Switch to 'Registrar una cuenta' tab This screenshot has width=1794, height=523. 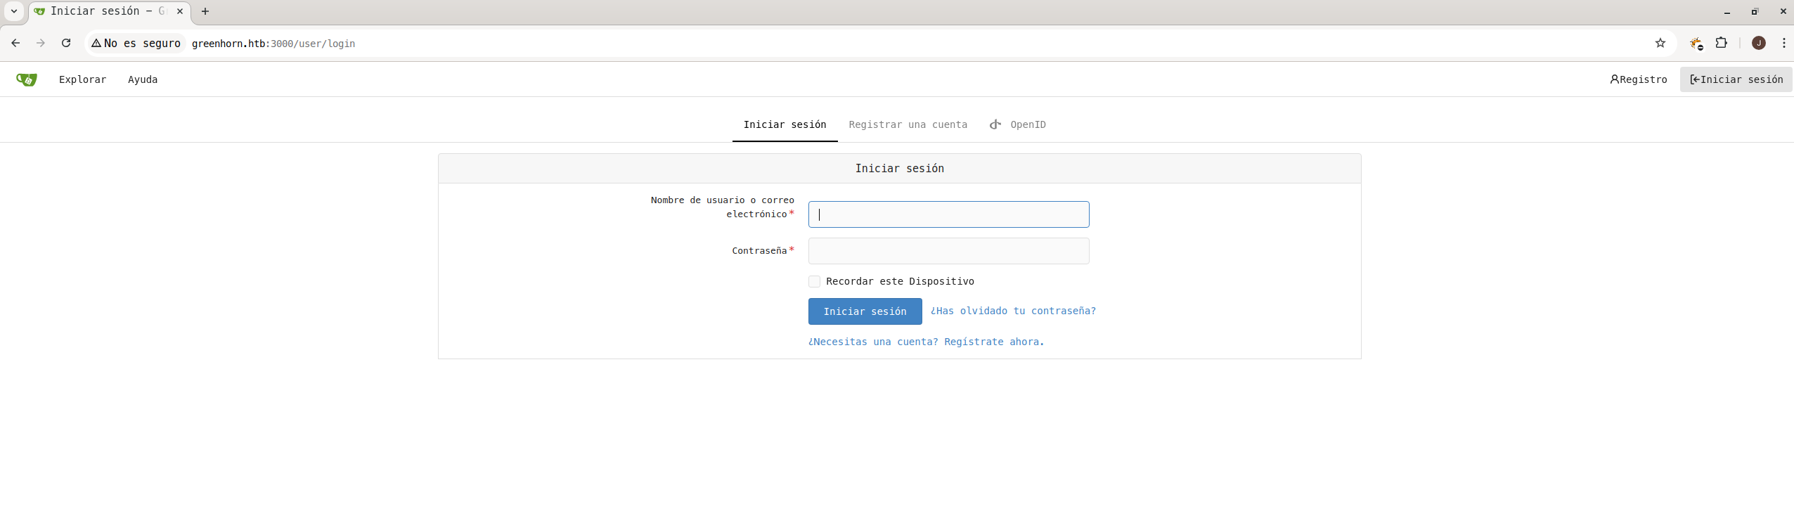pos(908,124)
